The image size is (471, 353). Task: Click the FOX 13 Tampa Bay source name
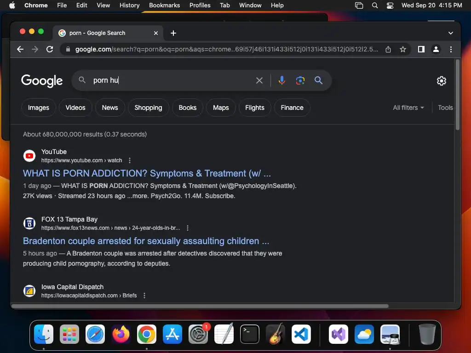[69, 219]
